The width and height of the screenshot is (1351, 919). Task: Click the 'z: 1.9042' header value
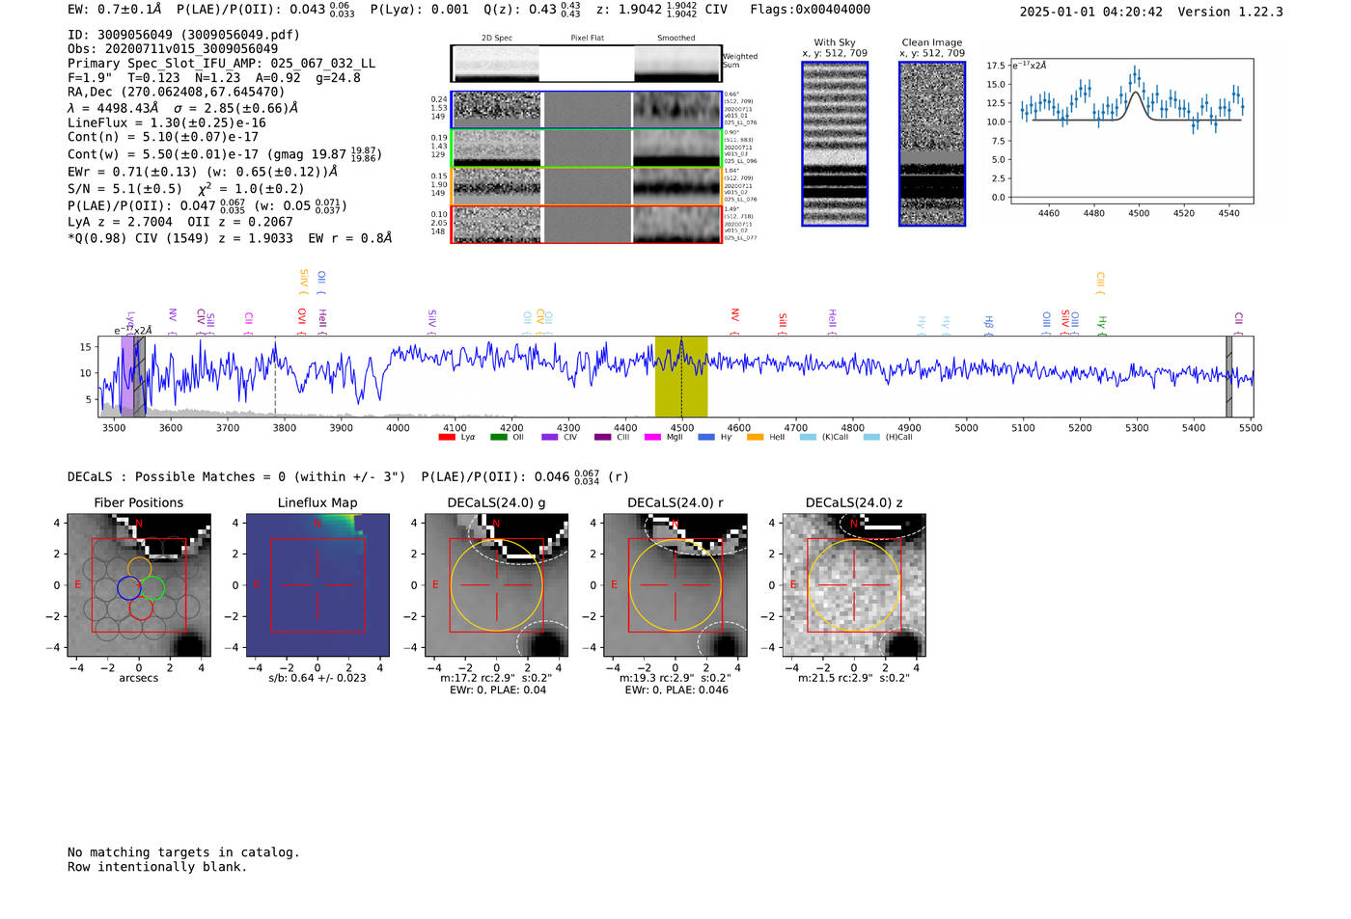coord(647,10)
